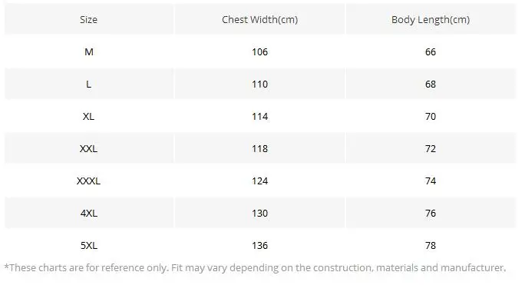This screenshot has width=525, height=285.
Task: Click chest width value 118
Action: tap(260, 148)
